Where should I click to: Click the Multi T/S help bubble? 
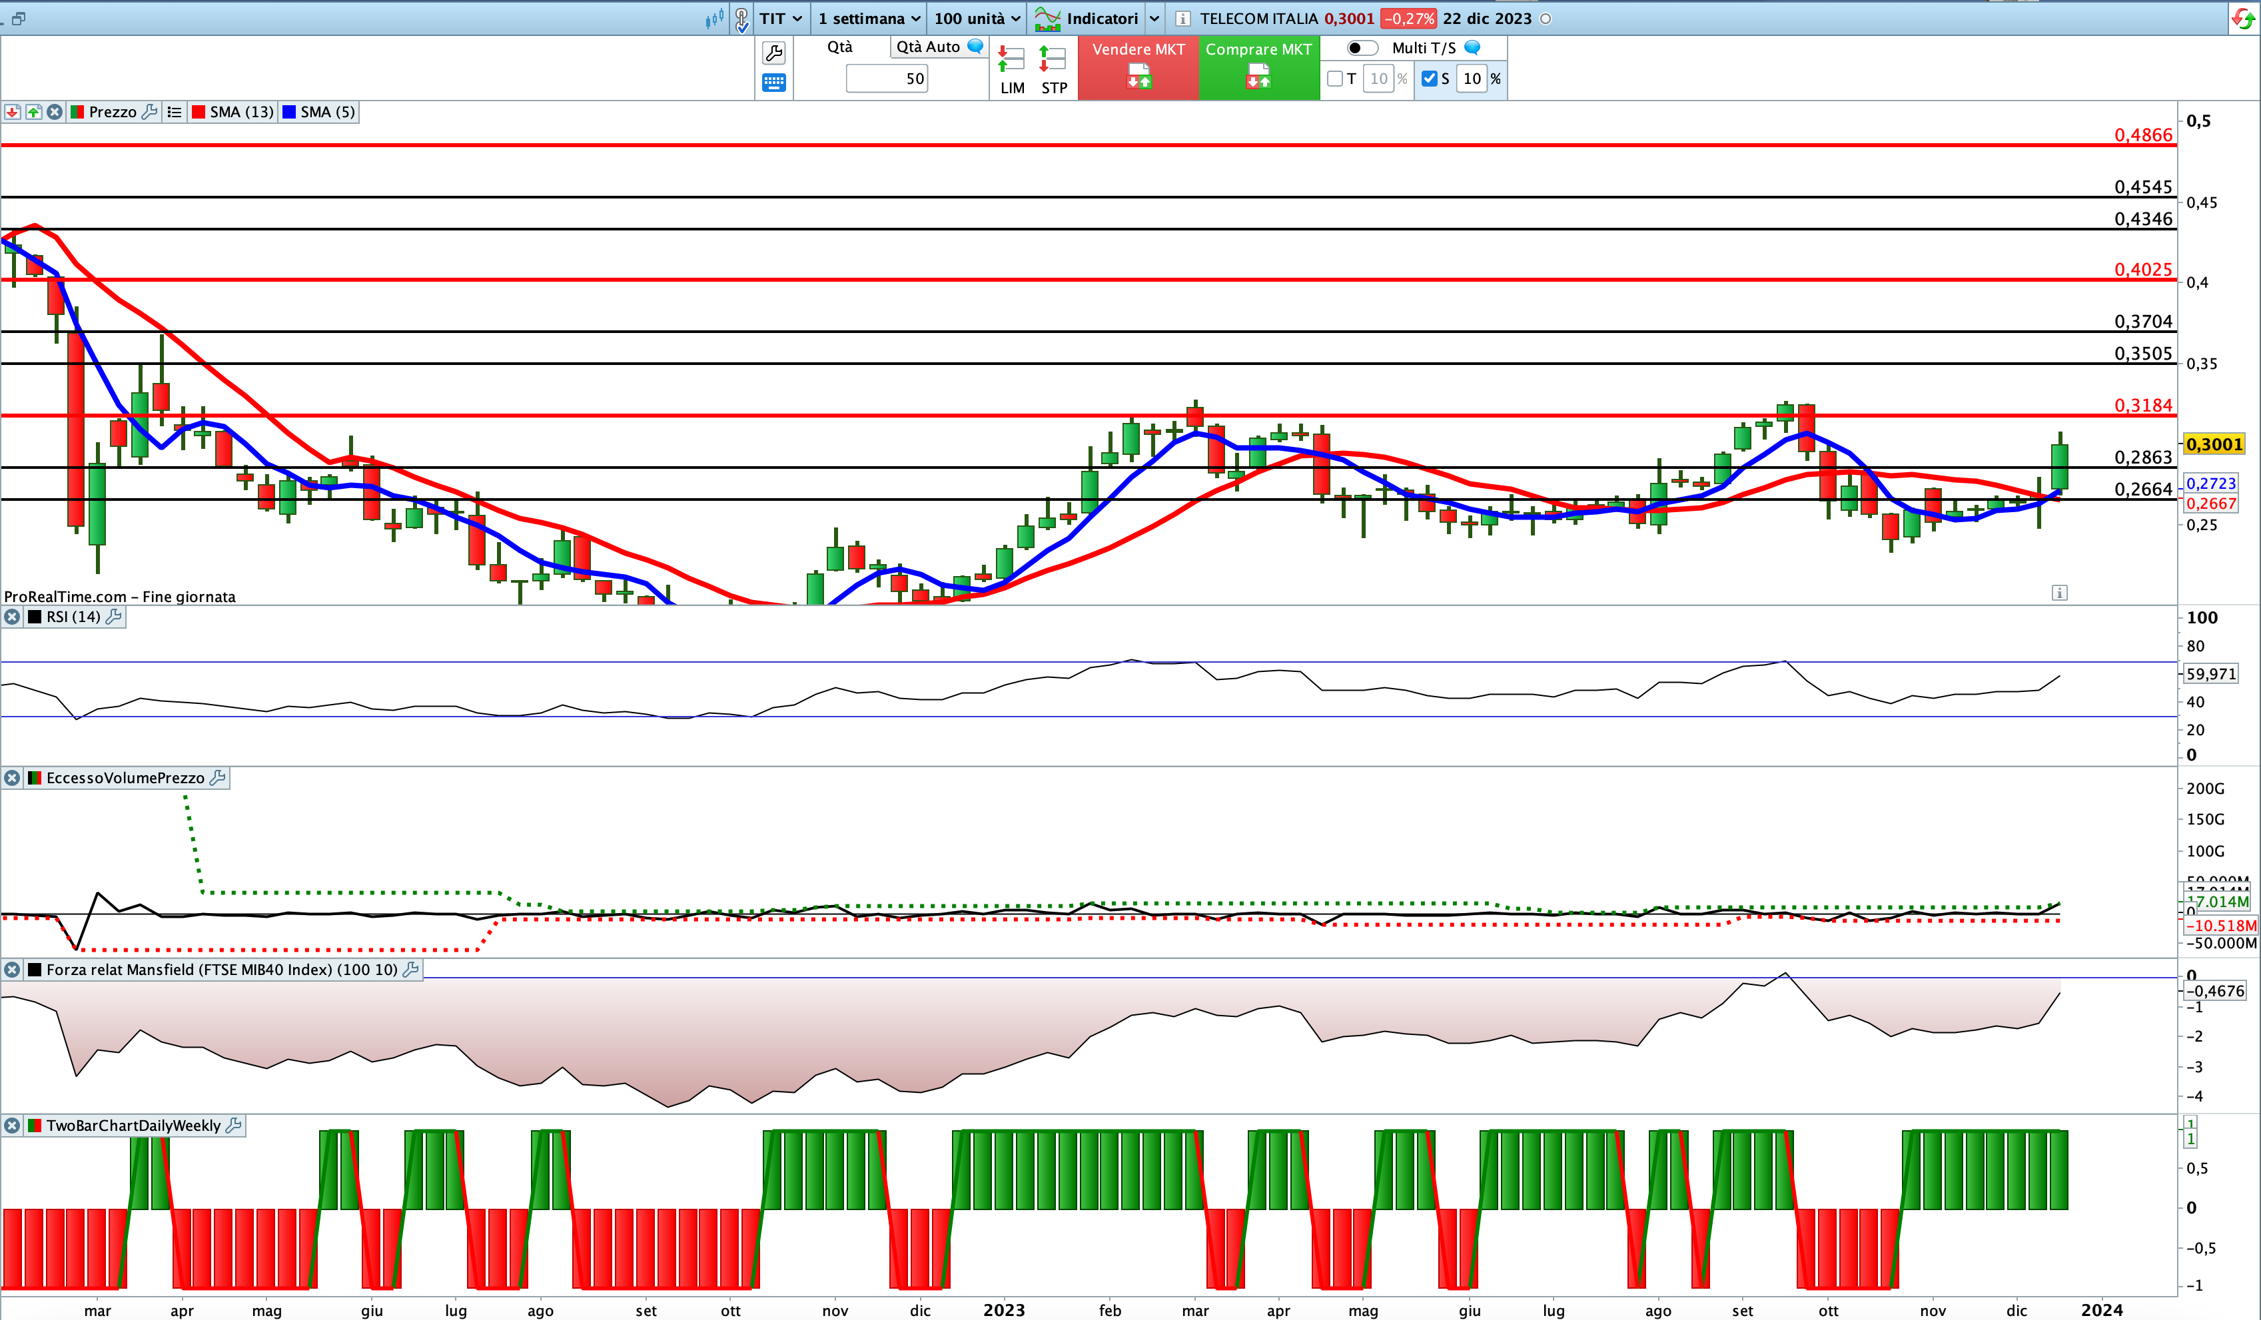click(1472, 47)
